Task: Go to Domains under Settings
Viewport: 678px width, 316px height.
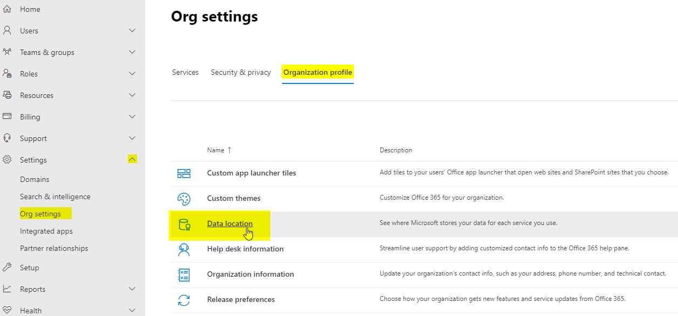Action: coord(35,179)
